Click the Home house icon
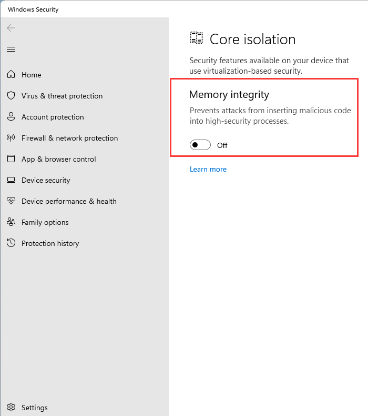The width and height of the screenshot is (368, 416). point(11,74)
